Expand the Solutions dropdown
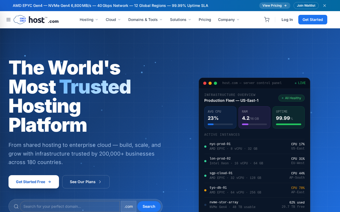 (181, 20)
